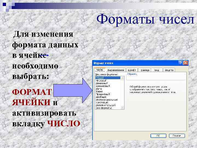Pick the Финансовый format
The height and width of the screenshot is (148, 197).
(x=108, y=86)
